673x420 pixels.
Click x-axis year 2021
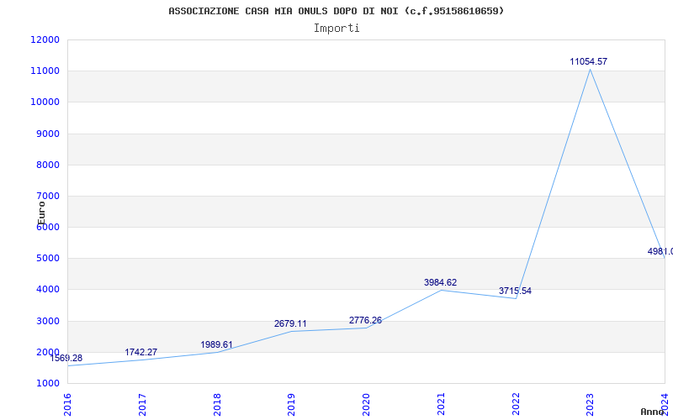click(441, 405)
